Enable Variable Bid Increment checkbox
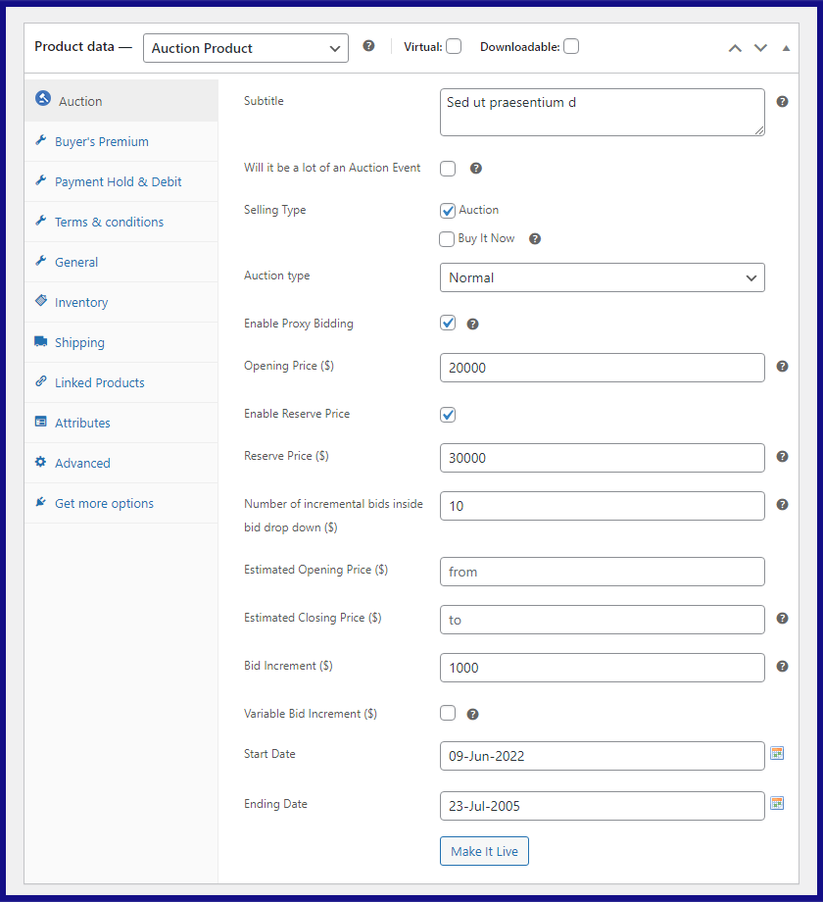823x902 pixels. pyautogui.click(x=448, y=714)
